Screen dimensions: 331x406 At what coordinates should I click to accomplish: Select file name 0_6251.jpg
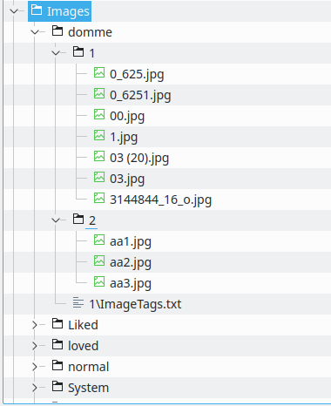(140, 96)
